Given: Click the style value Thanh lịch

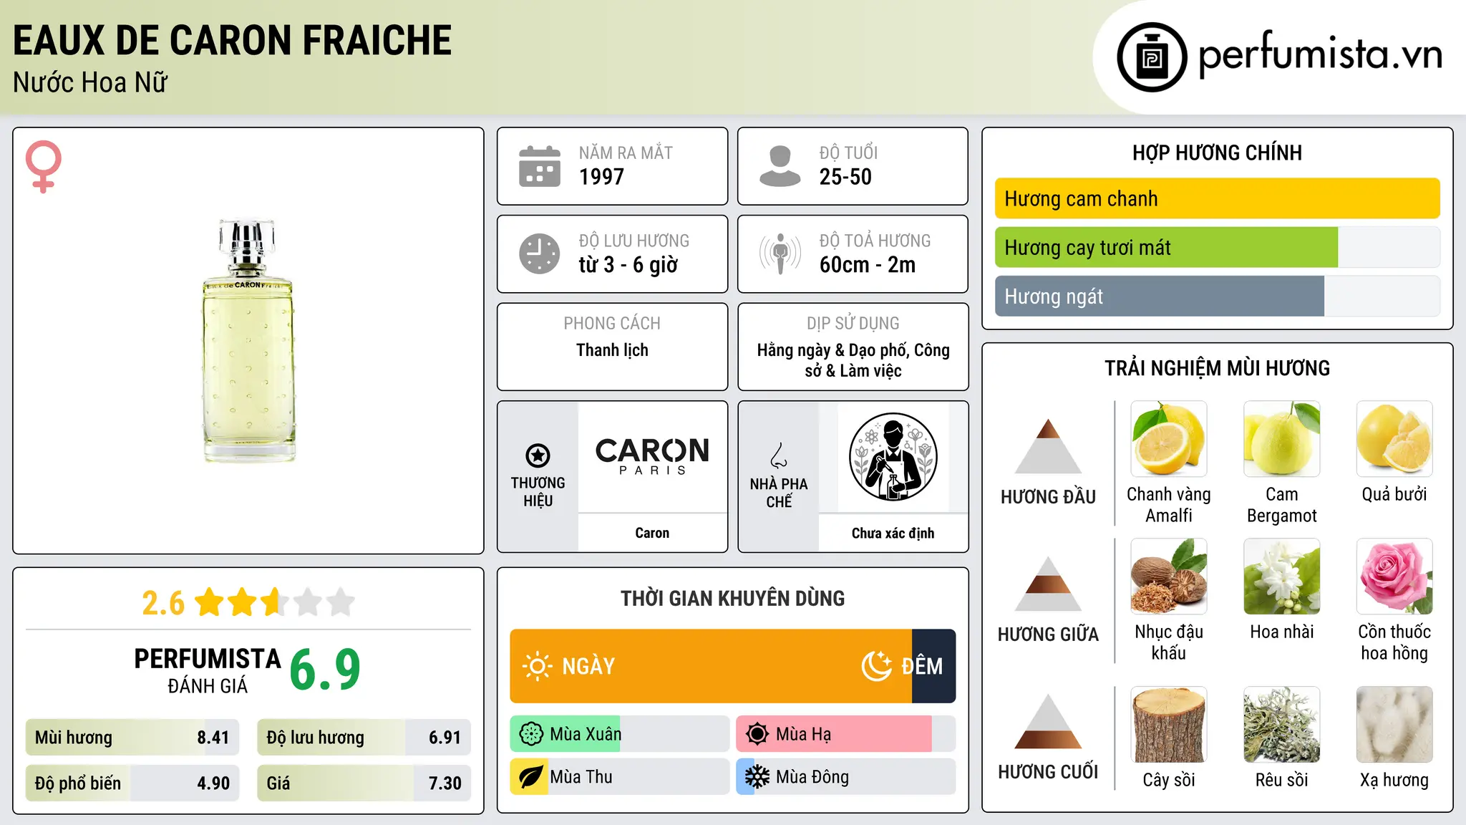Looking at the screenshot, I should [x=612, y=350].
